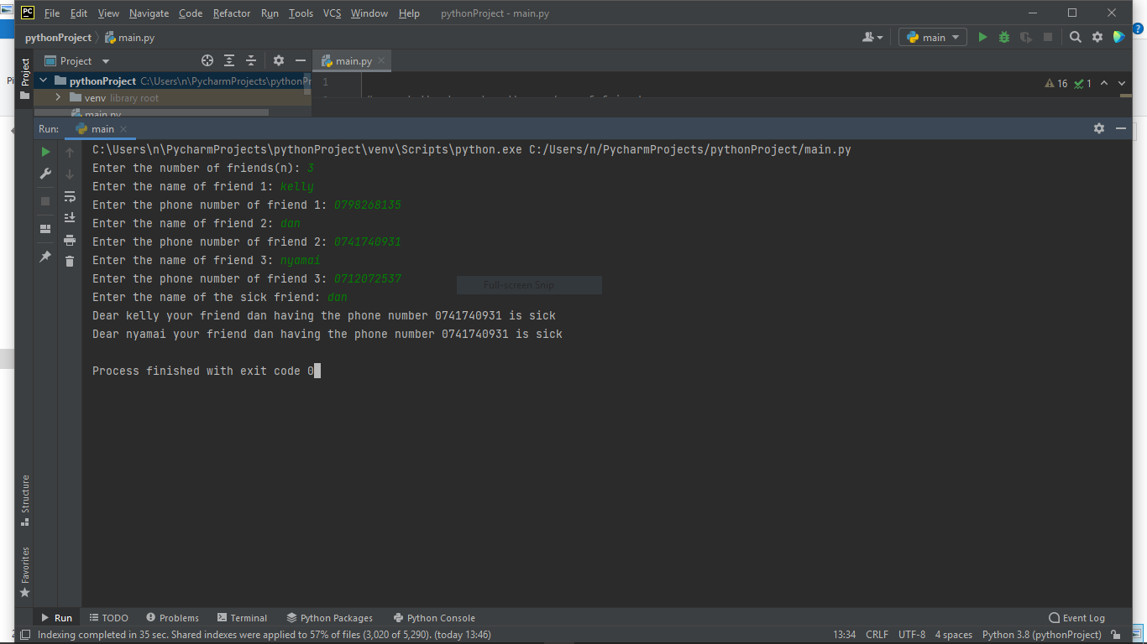Toggle soft-wrap in the console
1147x644 pixels.
(x=70, y=196)
